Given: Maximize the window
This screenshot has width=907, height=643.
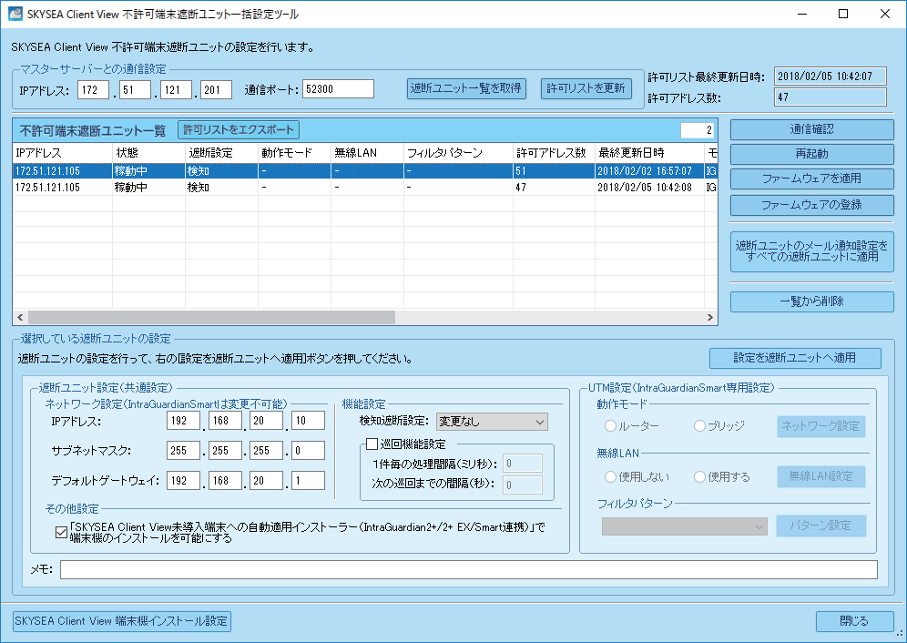Looking at the screenshot, I should point(843,14).
